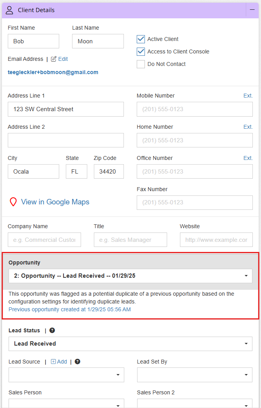Uncheck the Active Client checkbox
Screen dimensions: 261x408
coord(141,39)
